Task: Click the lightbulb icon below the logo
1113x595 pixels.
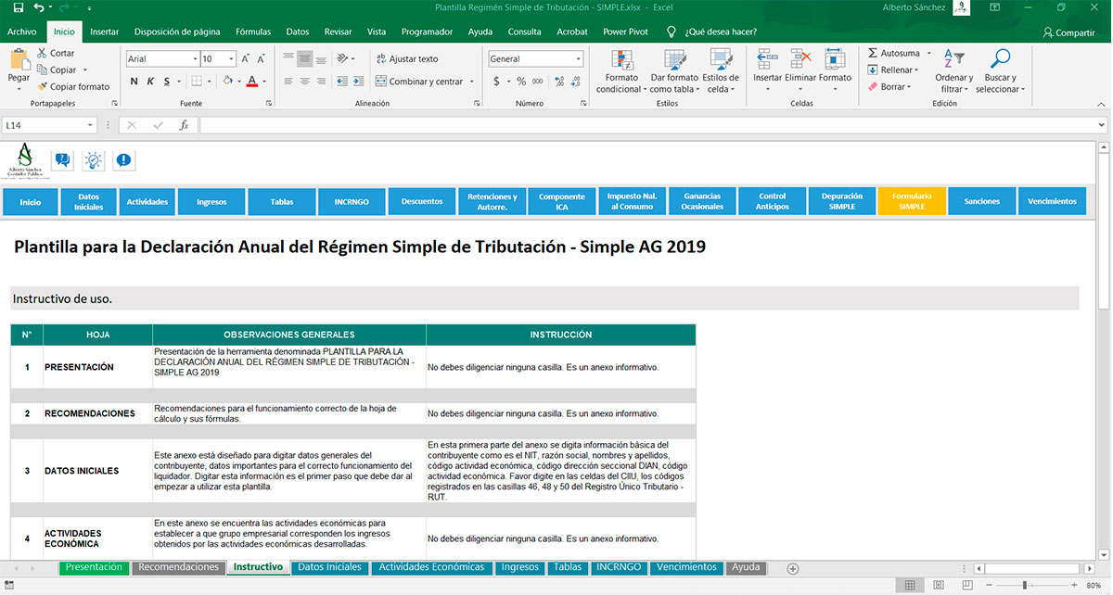Action: (x=94, y=159)
